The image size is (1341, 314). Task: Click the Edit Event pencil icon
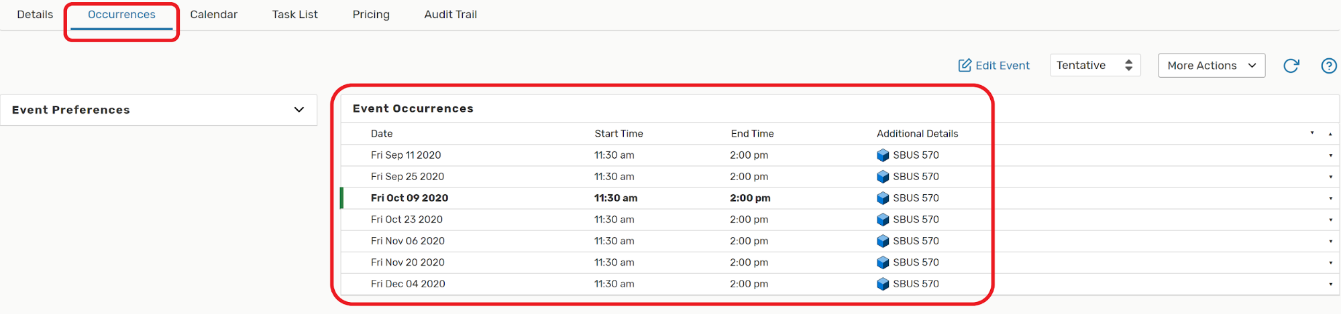click(965, 66)
